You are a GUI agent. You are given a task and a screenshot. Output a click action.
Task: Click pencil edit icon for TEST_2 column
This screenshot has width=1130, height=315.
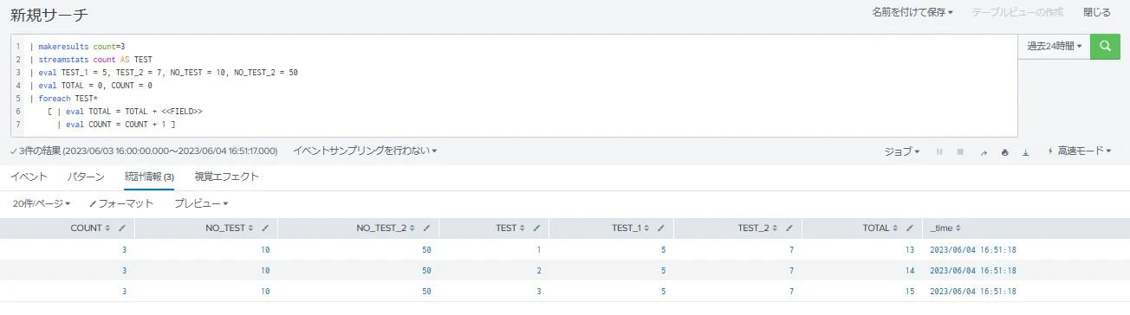[x=789, y=228]
